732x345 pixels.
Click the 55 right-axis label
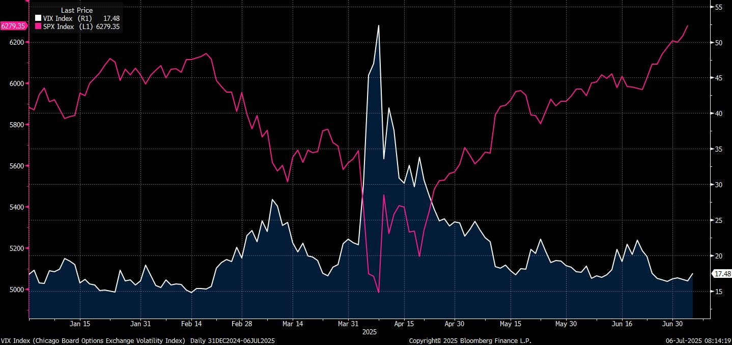pyautogui.click(x=719, y=7)
